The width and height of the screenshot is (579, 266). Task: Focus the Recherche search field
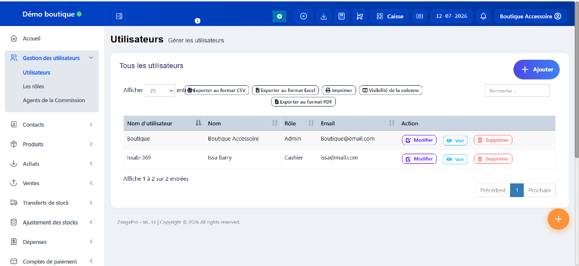pos(517,91)
